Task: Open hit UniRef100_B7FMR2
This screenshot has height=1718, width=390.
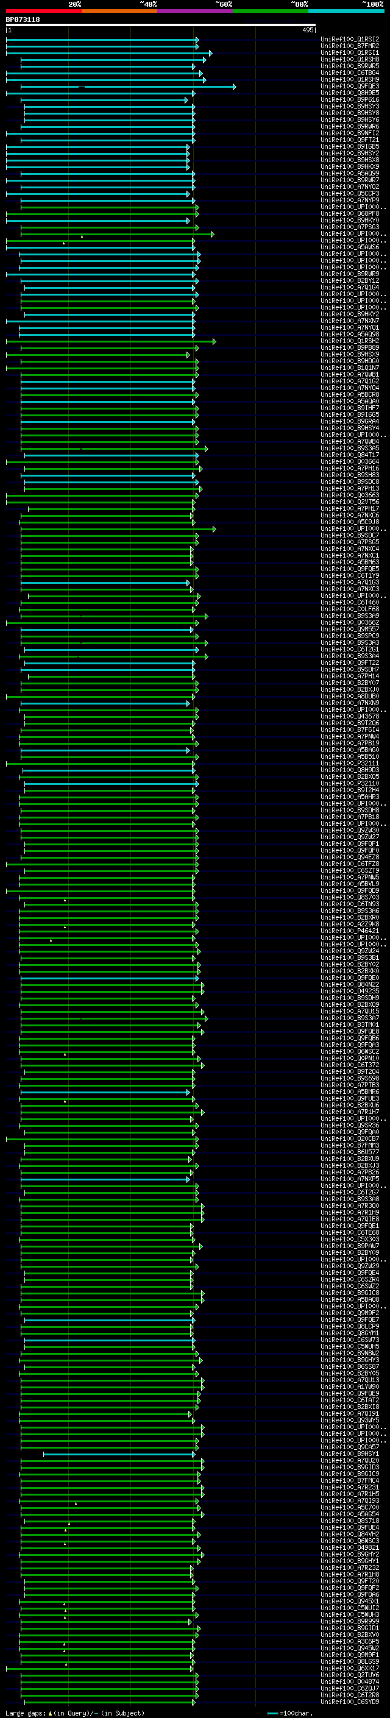Action: click(350, 46)
